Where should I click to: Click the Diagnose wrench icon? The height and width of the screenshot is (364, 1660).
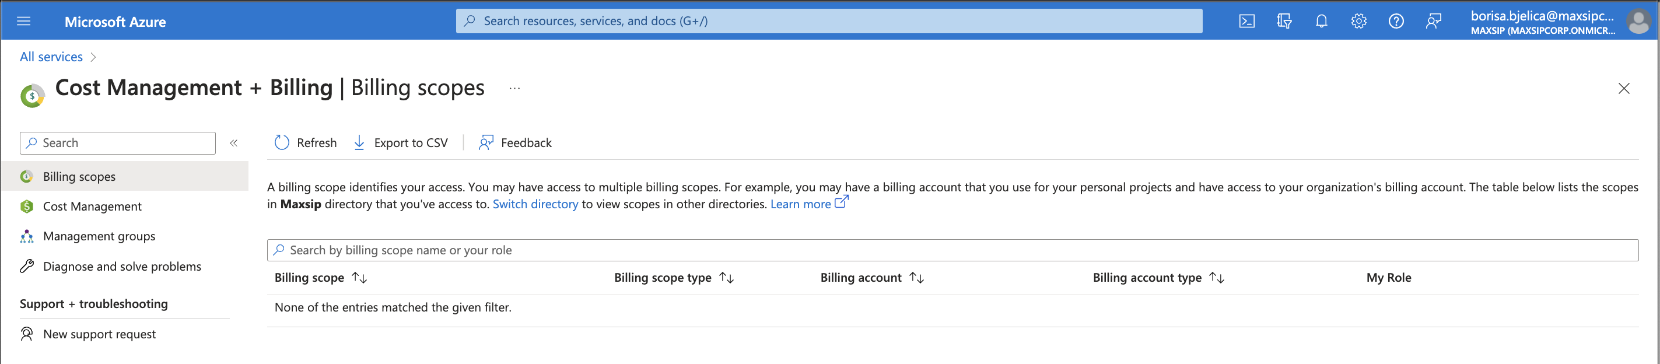click(26, 267)
